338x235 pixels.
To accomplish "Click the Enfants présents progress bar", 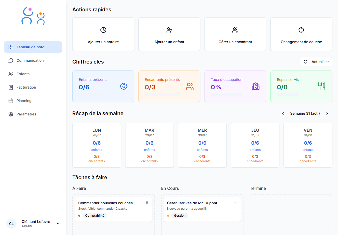I will 93,95.
